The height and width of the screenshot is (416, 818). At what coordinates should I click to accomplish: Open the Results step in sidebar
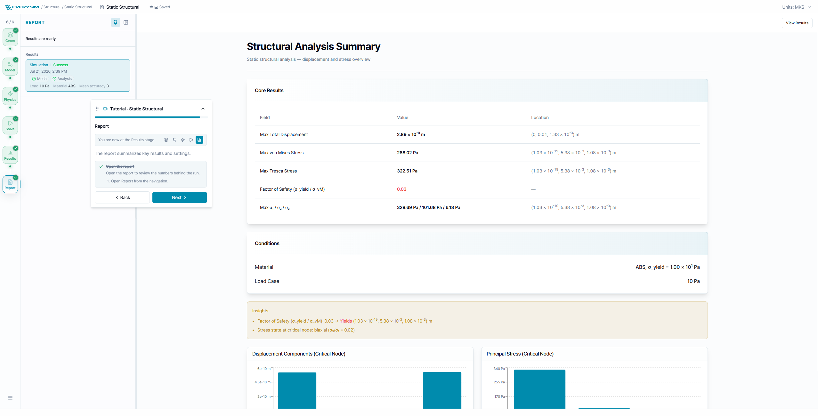tap(10, 155)
